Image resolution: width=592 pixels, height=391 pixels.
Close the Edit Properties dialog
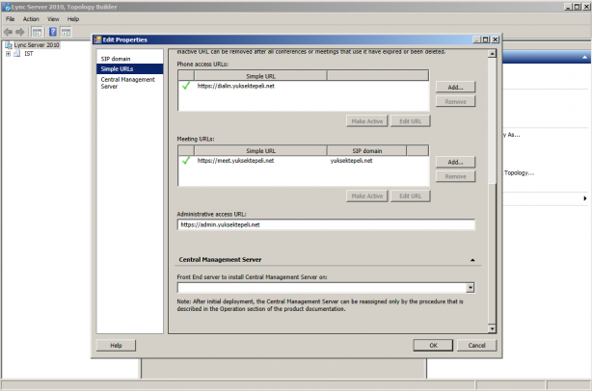pyautogui.click(x=495, y=39)
